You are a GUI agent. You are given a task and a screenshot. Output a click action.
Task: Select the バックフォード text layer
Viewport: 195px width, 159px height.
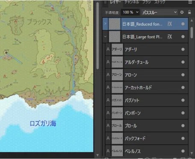pyautogui.click(x=147, y=138)
